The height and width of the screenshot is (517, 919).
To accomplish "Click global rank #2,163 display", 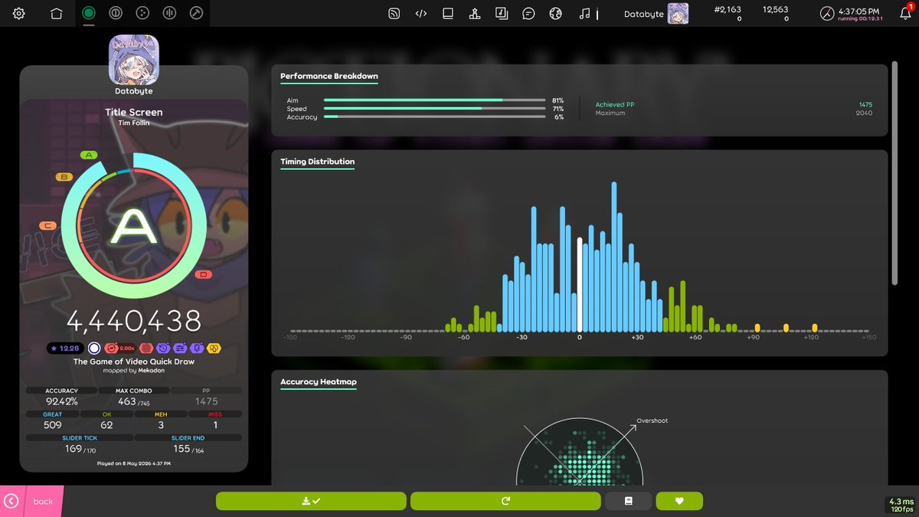I will (x=727, y=9).
